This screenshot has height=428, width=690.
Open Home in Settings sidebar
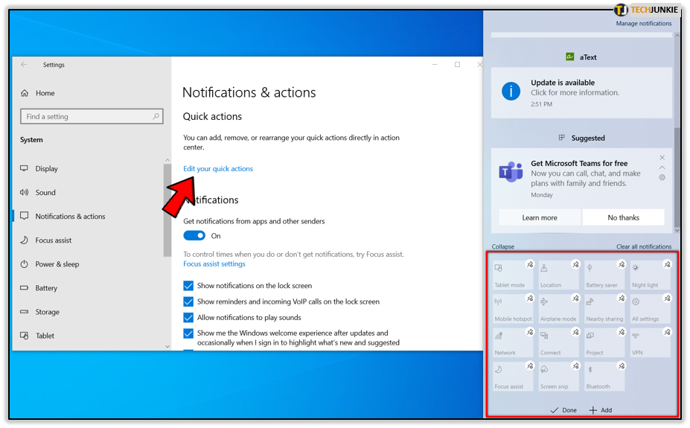[38, 93]
